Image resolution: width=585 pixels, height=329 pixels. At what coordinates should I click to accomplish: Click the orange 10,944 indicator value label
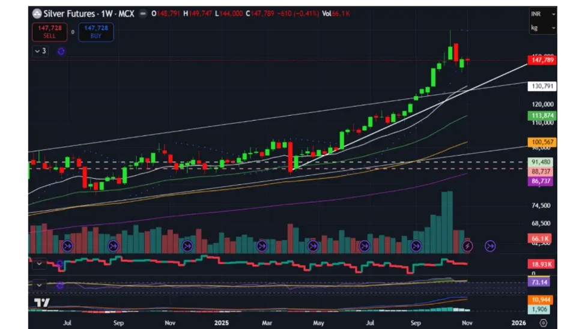click(541, 300)
